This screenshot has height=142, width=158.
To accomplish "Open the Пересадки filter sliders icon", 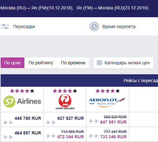I will [5, 27].
